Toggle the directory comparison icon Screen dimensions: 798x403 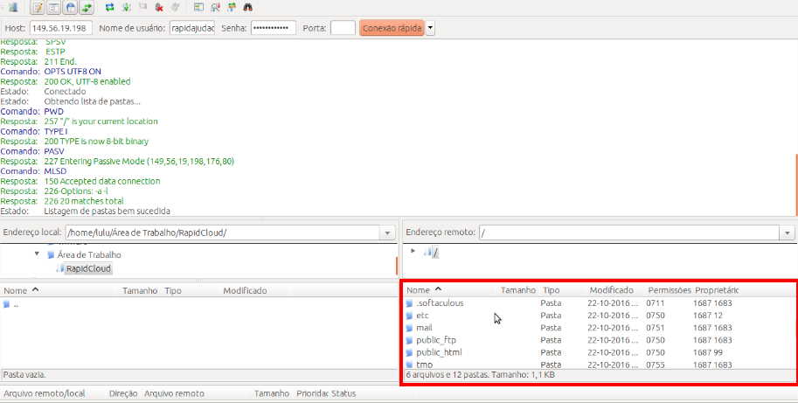point(215,7)
